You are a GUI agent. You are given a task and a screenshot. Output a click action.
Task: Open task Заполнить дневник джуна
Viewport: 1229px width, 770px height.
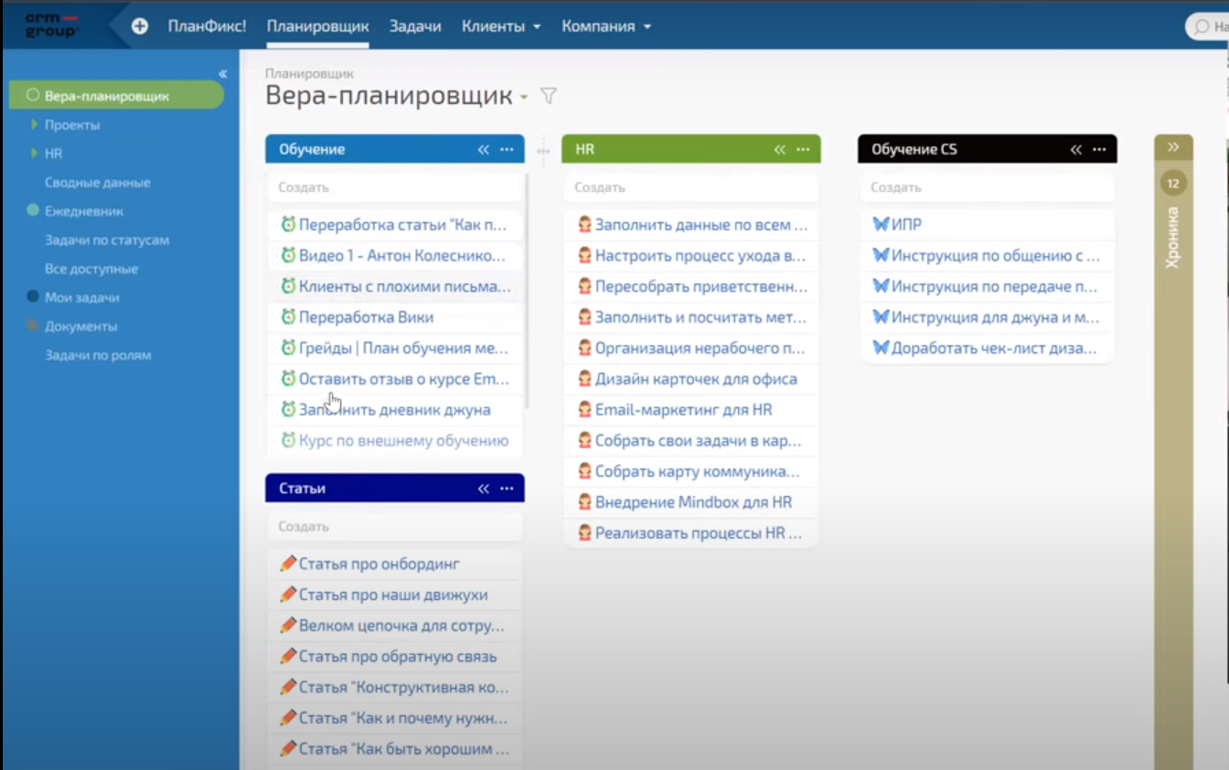[x=395, y=409]
